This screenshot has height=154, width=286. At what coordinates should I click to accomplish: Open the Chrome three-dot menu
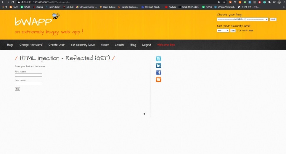(284, 2)
